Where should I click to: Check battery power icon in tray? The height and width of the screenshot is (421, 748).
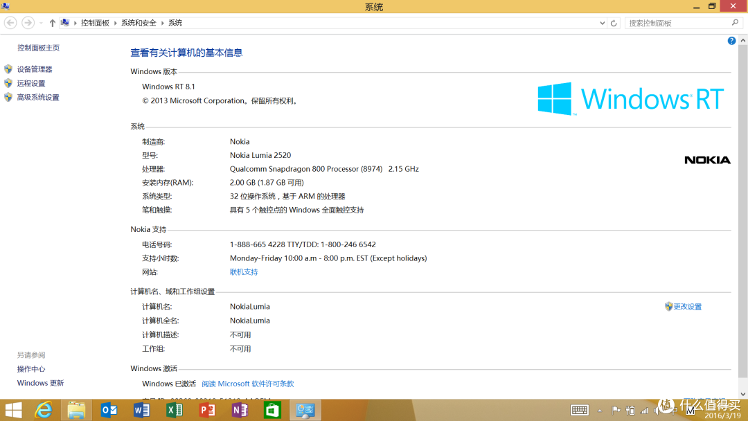click(630, 410)
